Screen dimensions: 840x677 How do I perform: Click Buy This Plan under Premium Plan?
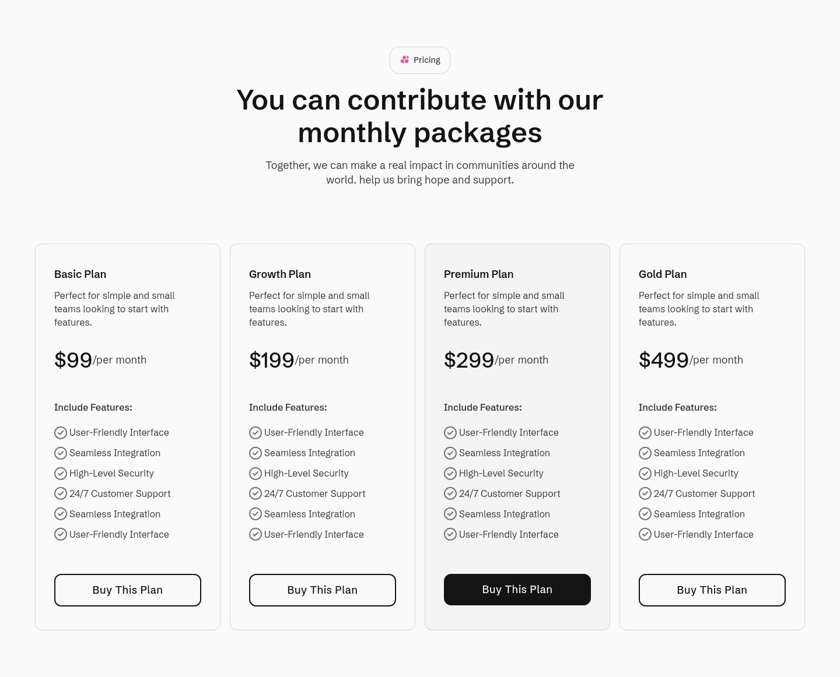[517, 589]
